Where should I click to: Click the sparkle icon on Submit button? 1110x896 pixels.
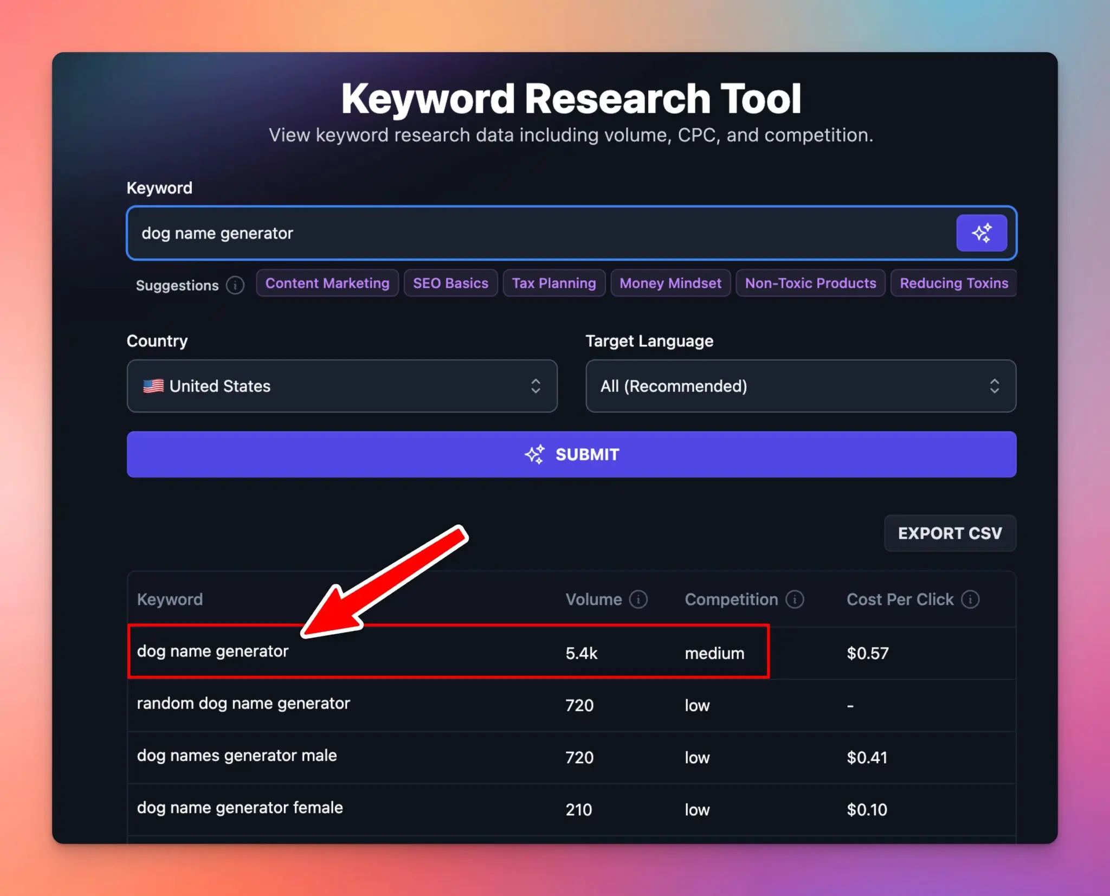tap(534, 454)
